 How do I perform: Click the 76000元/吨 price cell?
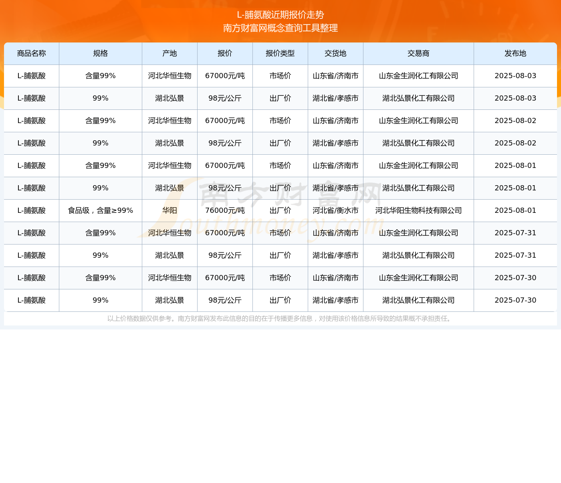[225, 210]
